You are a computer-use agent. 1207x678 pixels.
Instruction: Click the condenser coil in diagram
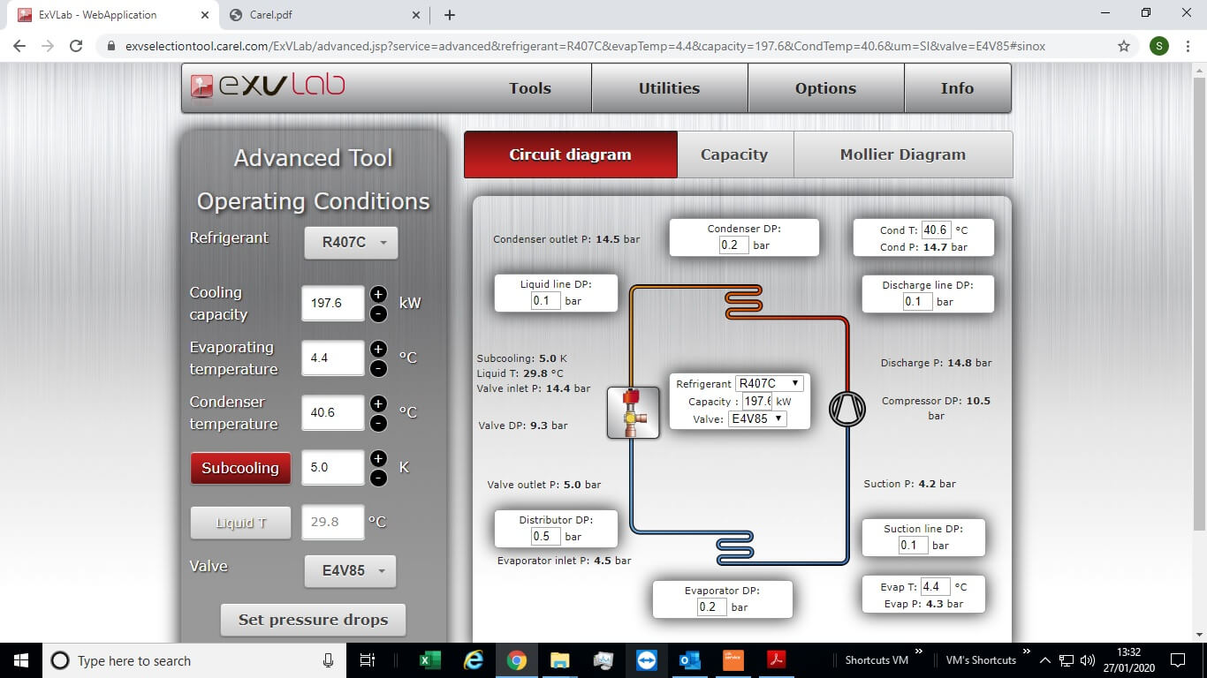click(x=743, y=303)
